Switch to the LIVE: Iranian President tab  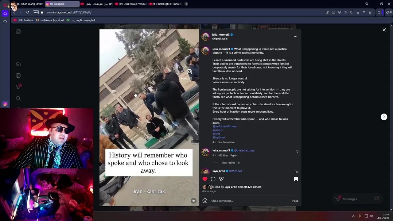[x=131, y=4]
